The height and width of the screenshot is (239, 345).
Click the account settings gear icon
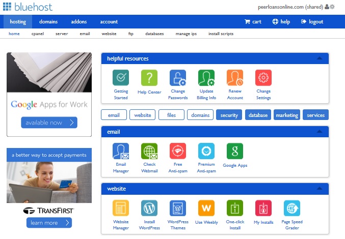click(332, 7)
